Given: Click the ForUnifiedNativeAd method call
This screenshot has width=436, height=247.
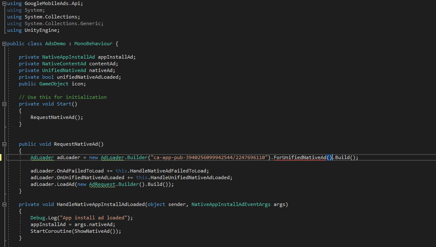Looking at the screenshot, I should pos(300,157).
